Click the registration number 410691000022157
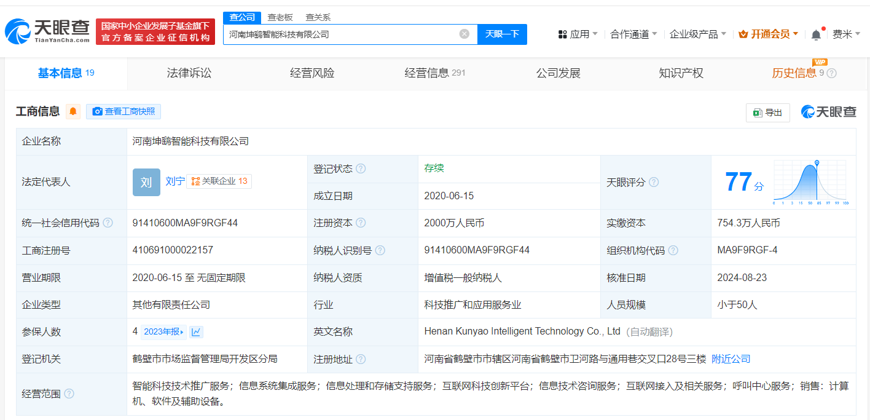This screenshot has width=870, height=420. tap(173, 250)
